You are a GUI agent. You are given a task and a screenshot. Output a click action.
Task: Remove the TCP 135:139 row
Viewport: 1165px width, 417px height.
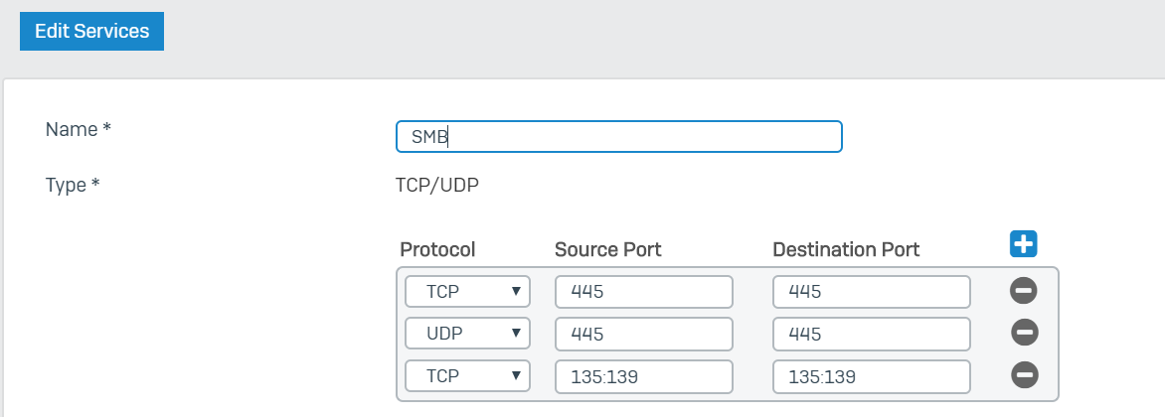(x=1024, y=375)
